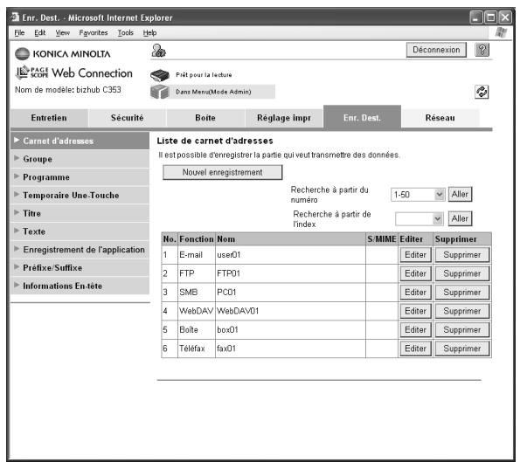Click Editer for WebDAV01

pos(415,311)
